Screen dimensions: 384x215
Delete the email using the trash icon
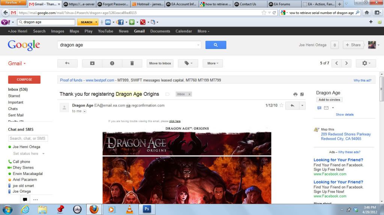(x=132, y=63)
